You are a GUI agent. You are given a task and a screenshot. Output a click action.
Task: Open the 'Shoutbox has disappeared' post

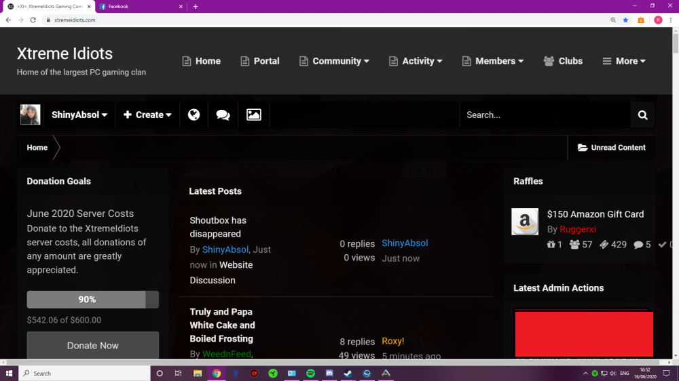[x=218, y=227]
